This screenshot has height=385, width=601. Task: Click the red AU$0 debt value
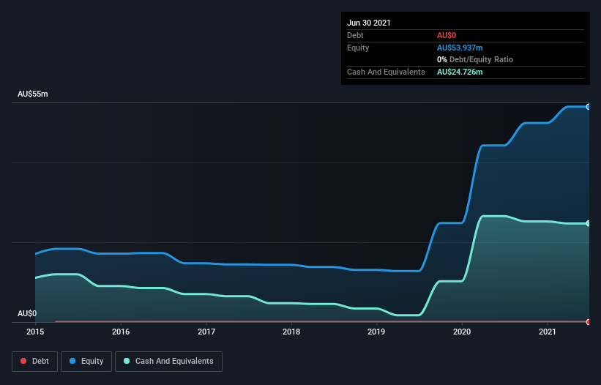[x=447, y=35]
